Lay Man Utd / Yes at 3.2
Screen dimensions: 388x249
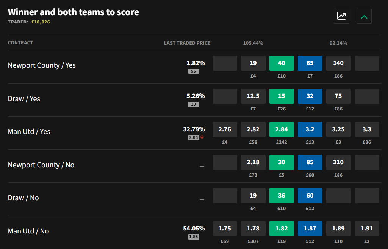tap(310, 129)
